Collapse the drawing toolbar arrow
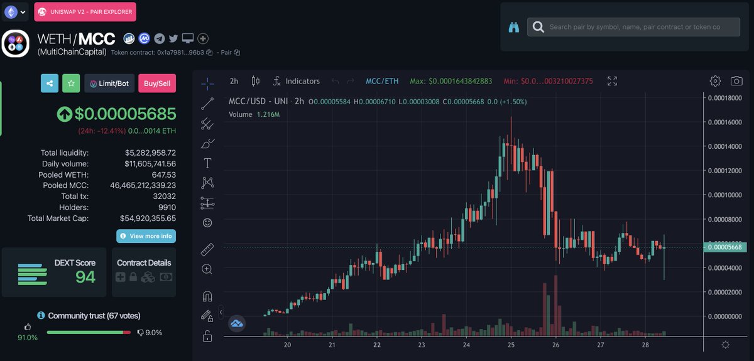The width and height of the screenshot is (754, 361). pyautogui.click(x=221, y=311)
